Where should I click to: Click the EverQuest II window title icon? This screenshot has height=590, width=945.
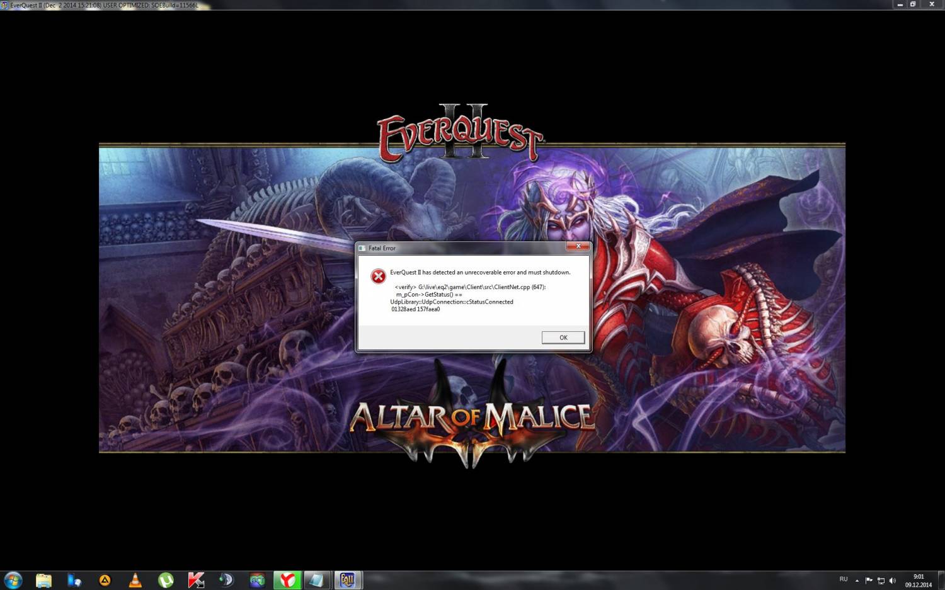(x=4, y=4)
